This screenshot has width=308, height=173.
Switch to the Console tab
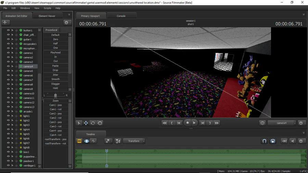[121, 16]
